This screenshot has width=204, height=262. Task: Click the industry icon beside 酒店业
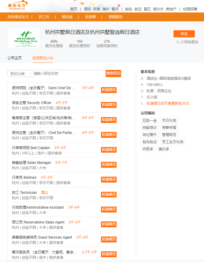[142, 79]
